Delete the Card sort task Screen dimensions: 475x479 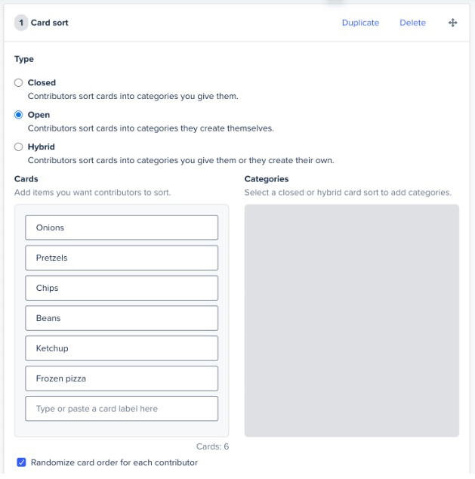[412, 23]
